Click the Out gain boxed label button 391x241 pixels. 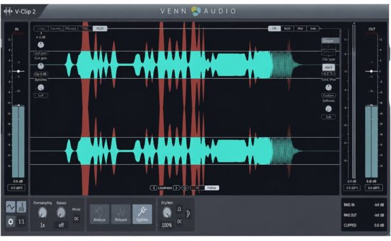coord(41,53)
